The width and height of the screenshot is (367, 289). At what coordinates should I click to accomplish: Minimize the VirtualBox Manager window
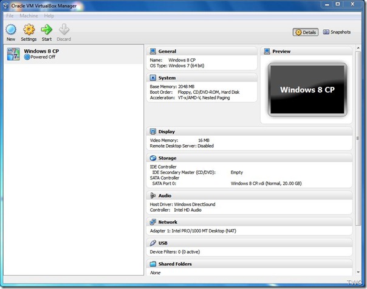327,4
